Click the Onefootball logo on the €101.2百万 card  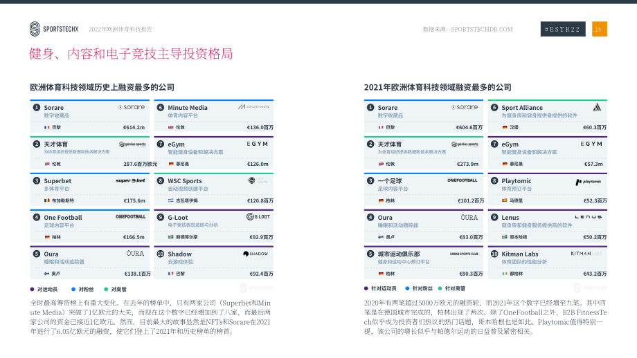click(x=463, y=180)
